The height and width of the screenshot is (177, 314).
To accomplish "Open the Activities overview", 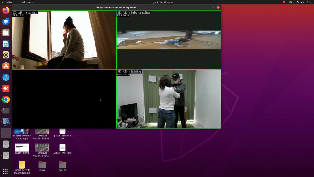I will 7,2.
